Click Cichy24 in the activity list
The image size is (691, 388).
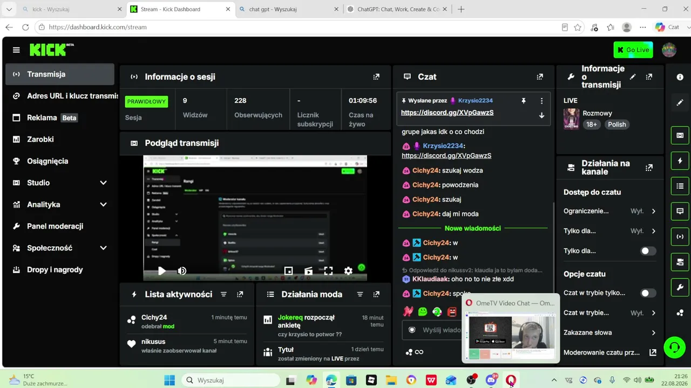pos(154,317)
